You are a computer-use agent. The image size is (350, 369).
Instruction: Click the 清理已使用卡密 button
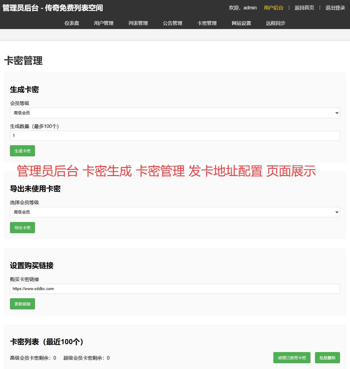292,358
